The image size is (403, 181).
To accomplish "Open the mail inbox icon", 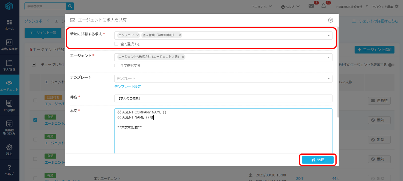I will coord(311,6).
